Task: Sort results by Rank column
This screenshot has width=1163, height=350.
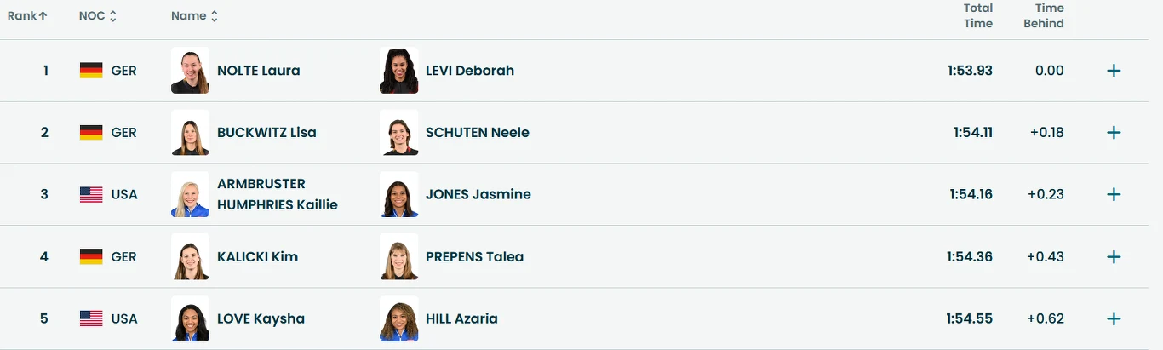Action: (27, 16)
